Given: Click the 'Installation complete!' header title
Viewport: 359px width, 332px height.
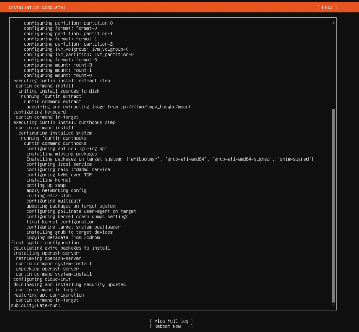Looking at the screenshot, I should (37, 7).
